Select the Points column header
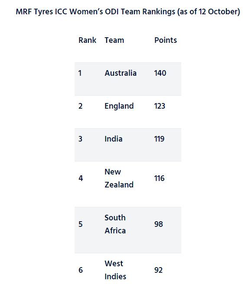Image resolution: width=252 pixels, height=284 pixels. pos(165,40)
